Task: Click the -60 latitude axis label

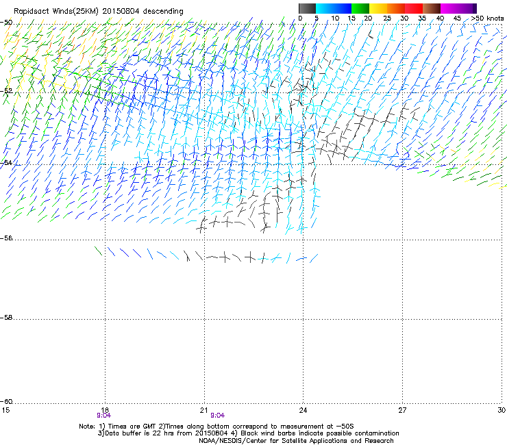Action: pyautogui.click(x=6, y=401)
